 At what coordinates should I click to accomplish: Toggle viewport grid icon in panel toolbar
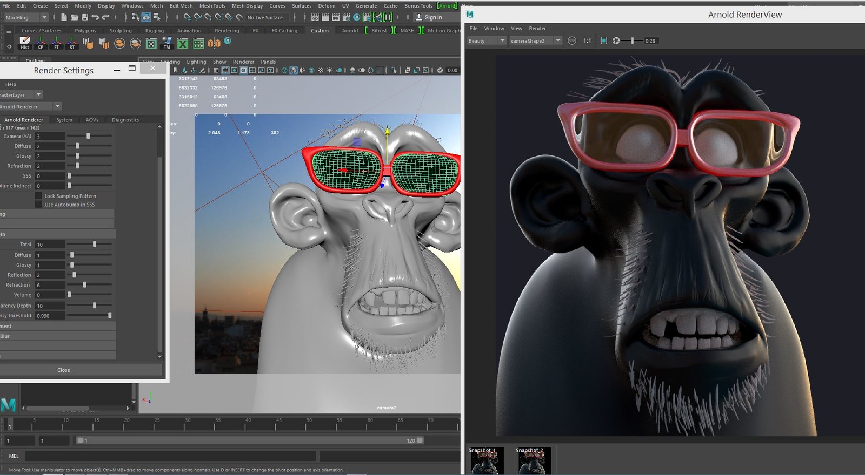pos(216,70)
